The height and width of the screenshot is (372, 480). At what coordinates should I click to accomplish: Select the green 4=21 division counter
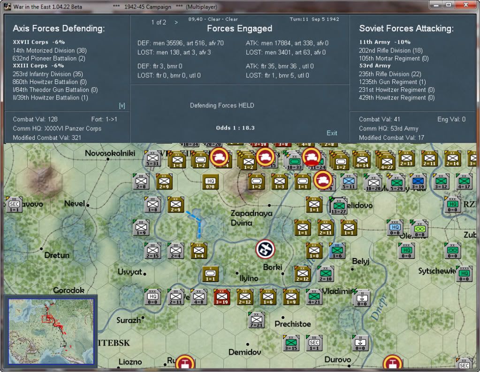(314, 297)
